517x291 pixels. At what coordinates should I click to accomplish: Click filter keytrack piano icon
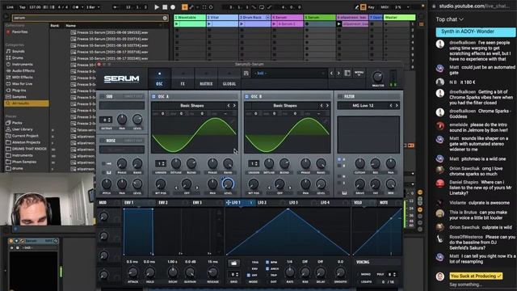pyautogui.click(x=344, y=193)
